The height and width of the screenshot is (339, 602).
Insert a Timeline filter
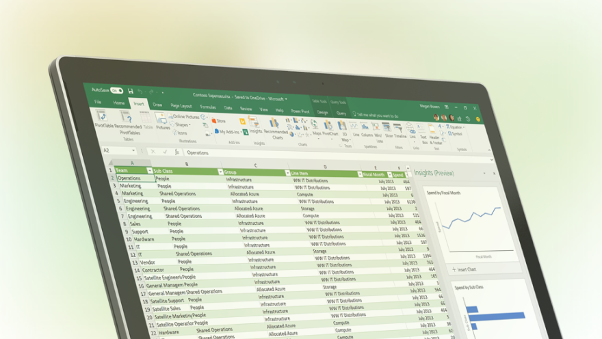[x=400, y=131]
